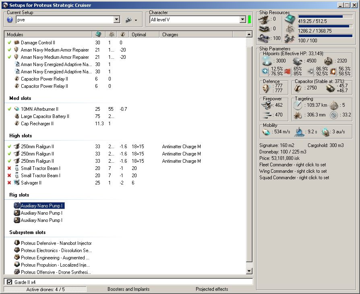Select the Damage Control II module icon
The image size is (360, 294).
click(x=17, y=43)
